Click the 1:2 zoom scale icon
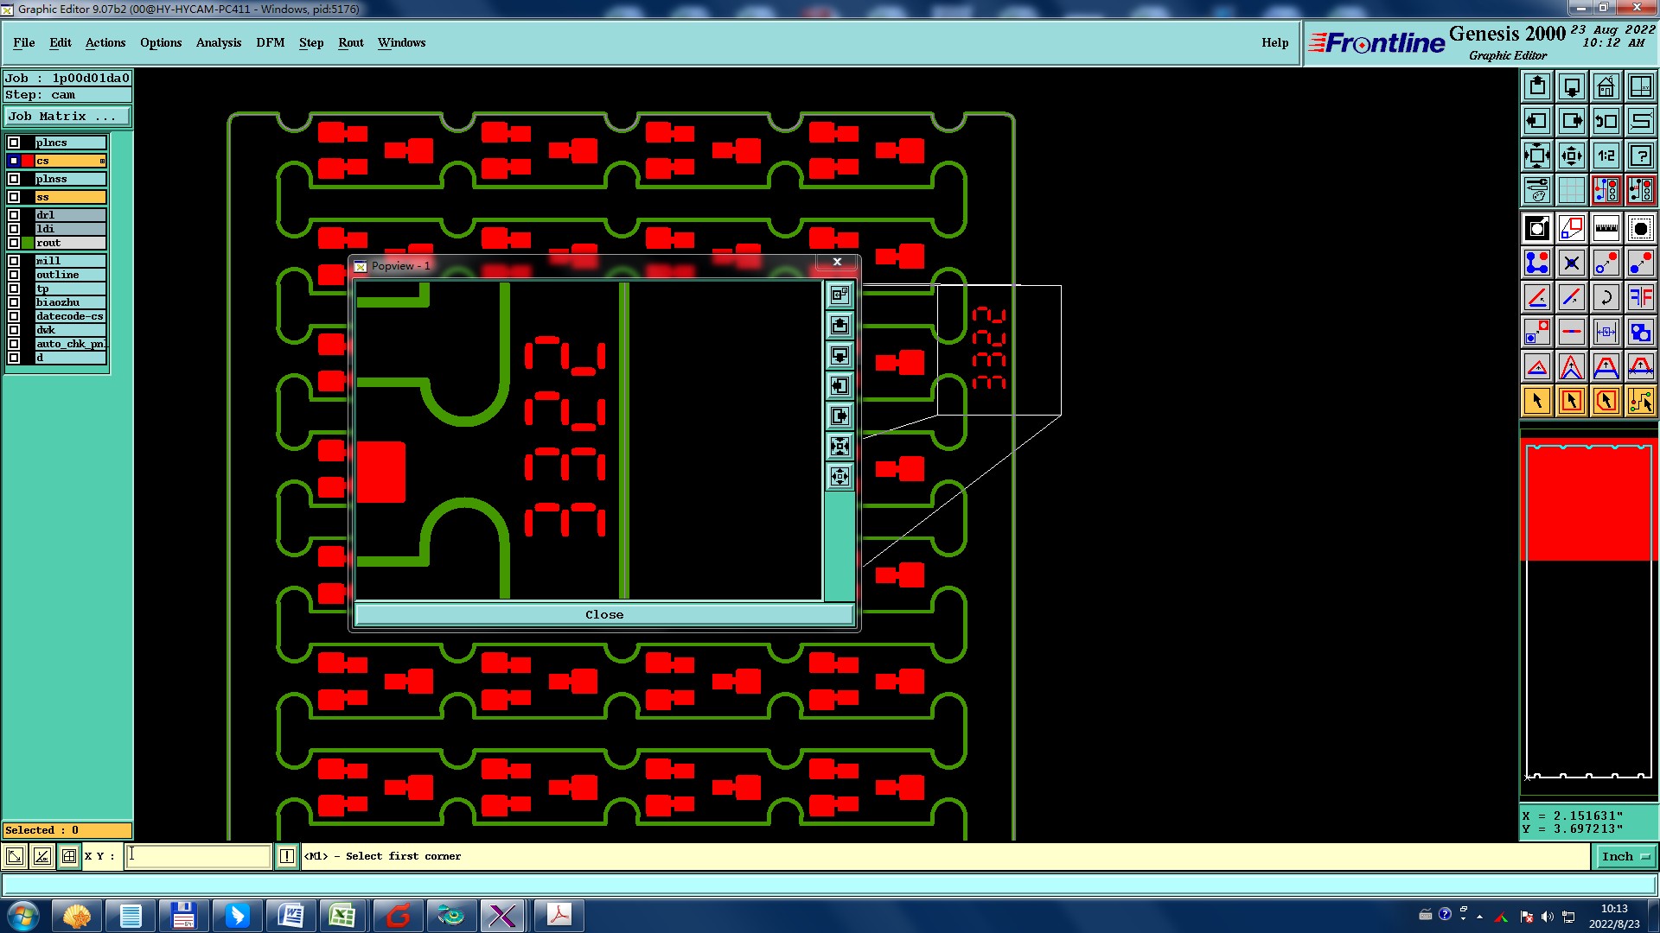The width and height of the screenshot is (1660, 933). click(1606, 155)
